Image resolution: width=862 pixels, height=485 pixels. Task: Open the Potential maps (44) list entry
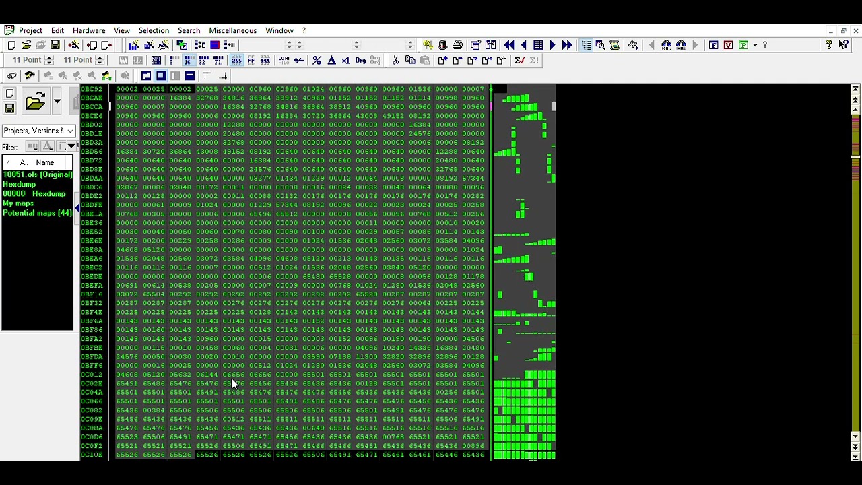38,213
